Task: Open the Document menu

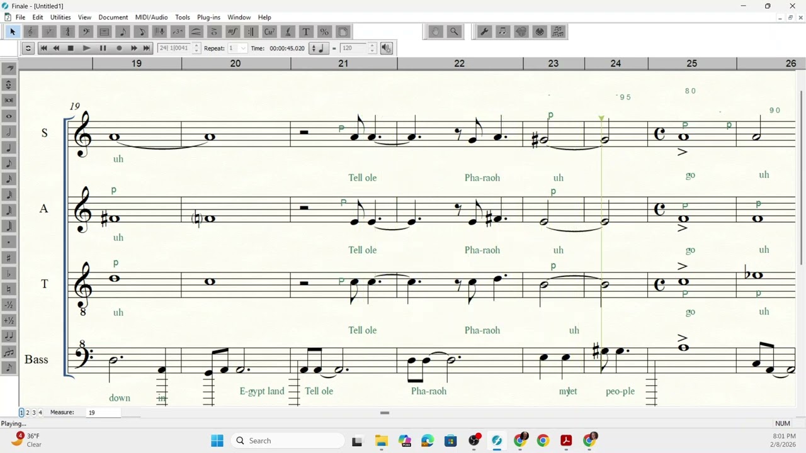Action: pos(113,17)
